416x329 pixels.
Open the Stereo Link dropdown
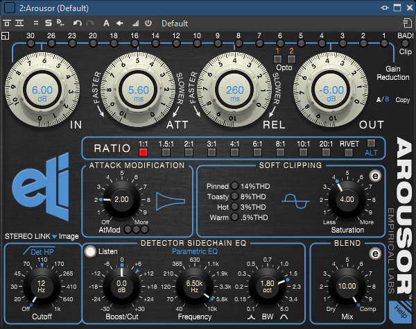54,236
